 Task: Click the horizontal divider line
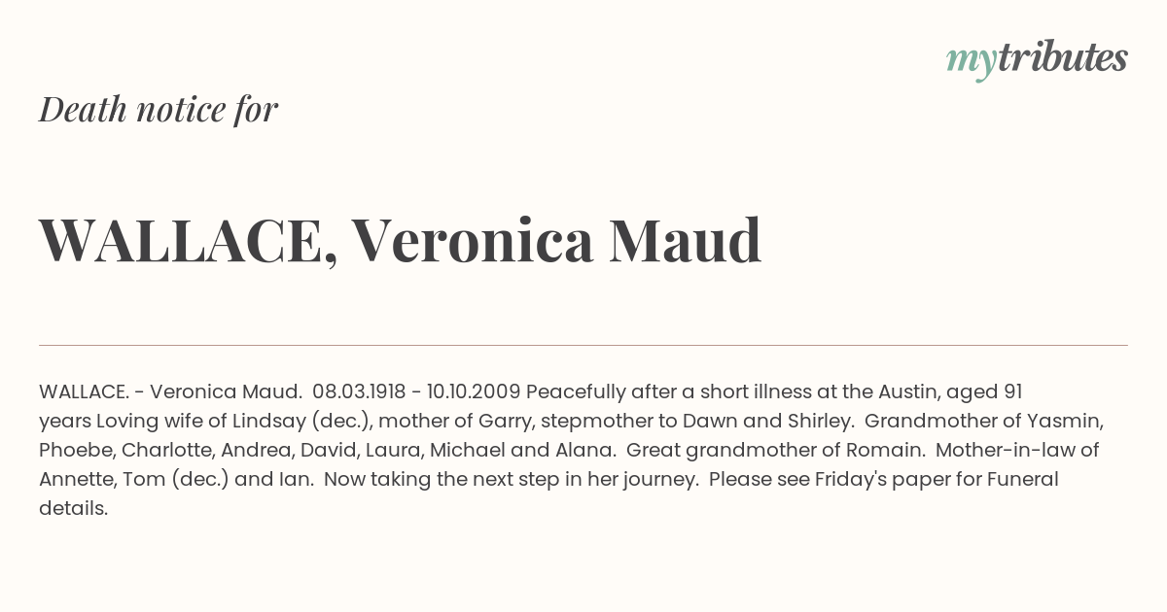[x=583, y=345]
